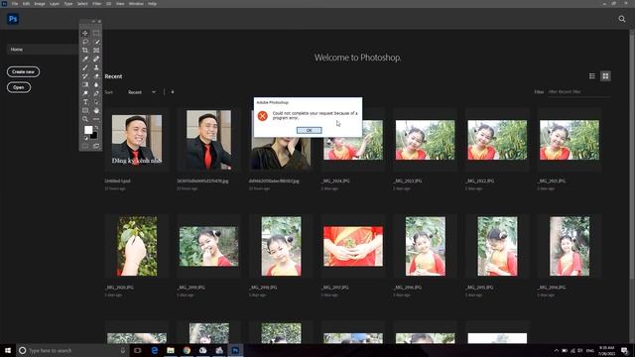Select the Dodge tool

(x=85, y=93)
